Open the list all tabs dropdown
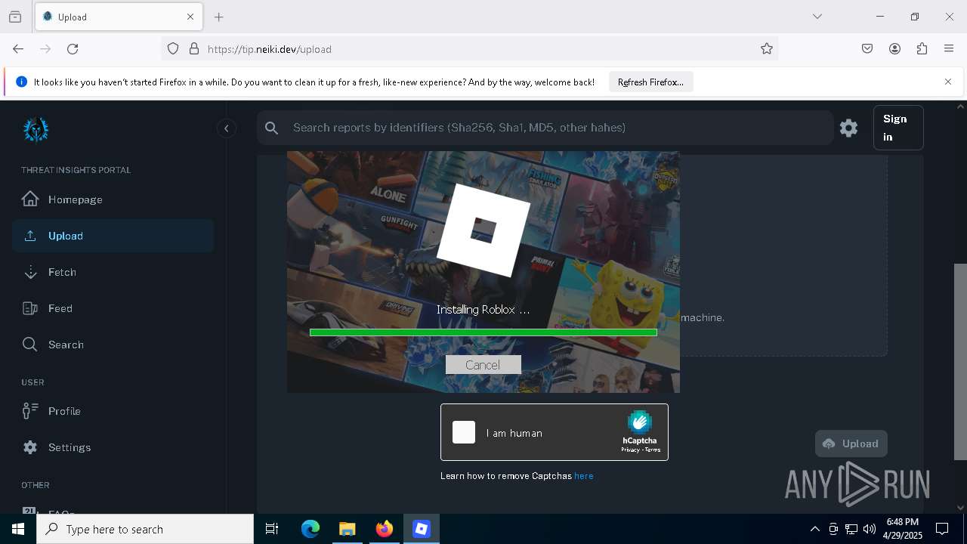Viewport: 967px width, 544px height. click(817, 17)
